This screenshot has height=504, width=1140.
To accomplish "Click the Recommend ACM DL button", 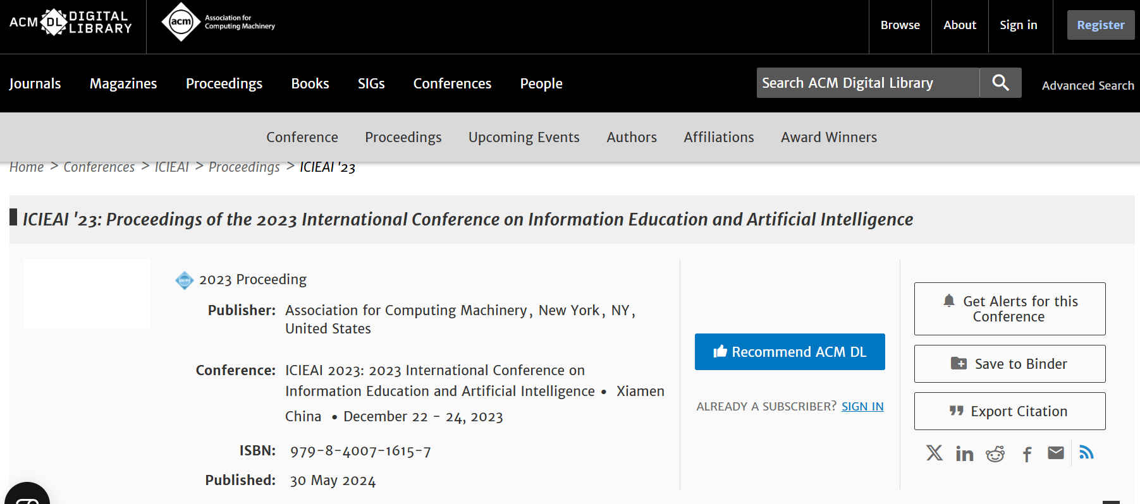I will (x=790, y=352).
